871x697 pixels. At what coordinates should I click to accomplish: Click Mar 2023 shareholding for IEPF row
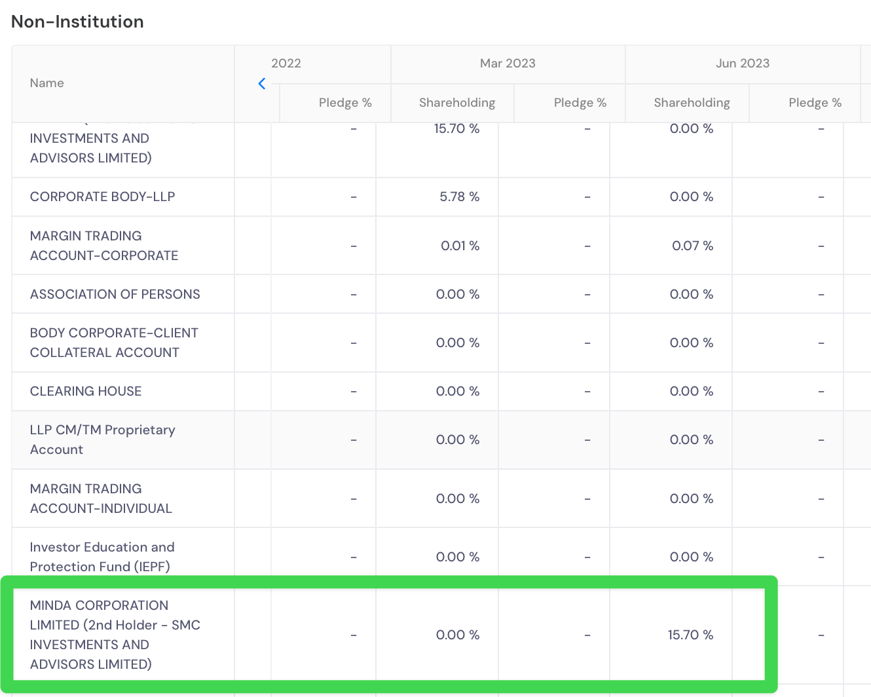(458, 557)
